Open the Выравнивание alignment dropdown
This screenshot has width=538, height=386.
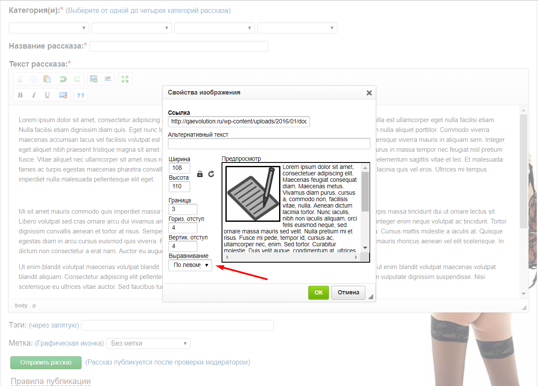point(190,265)
